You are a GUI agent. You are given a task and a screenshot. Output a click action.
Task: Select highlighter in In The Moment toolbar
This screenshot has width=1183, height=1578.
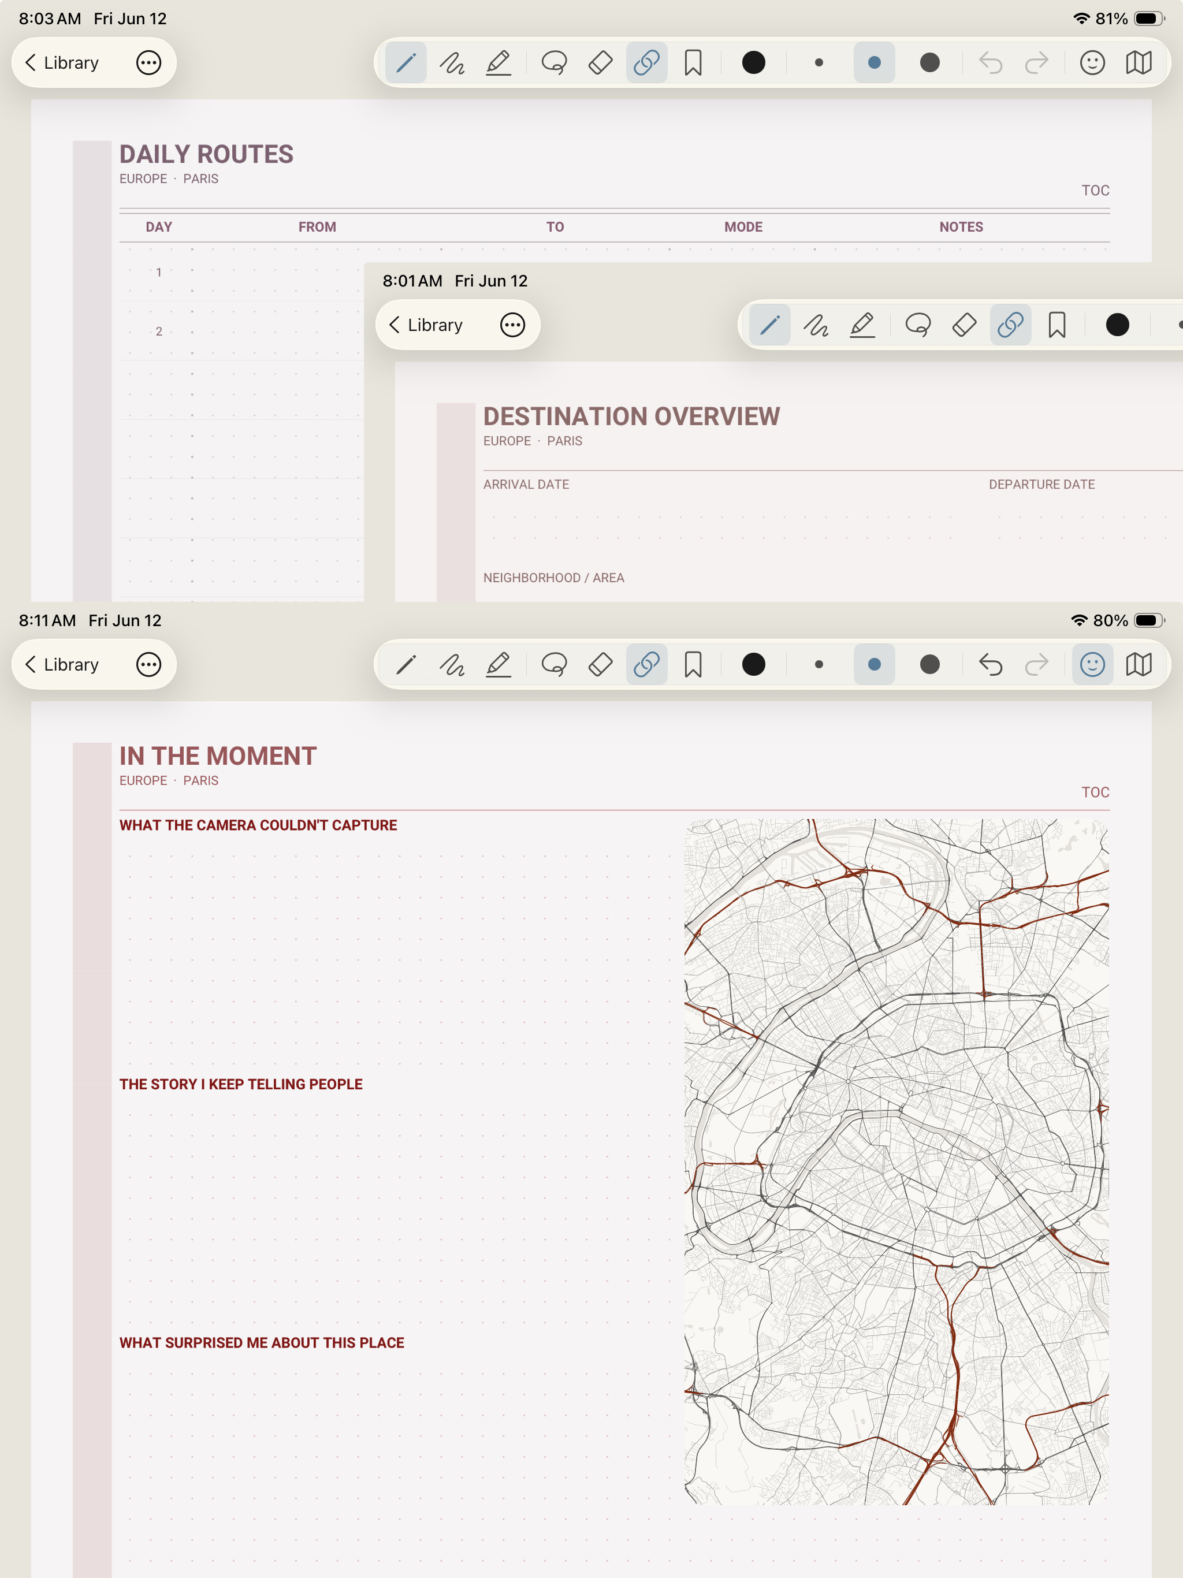pos(499,665)
